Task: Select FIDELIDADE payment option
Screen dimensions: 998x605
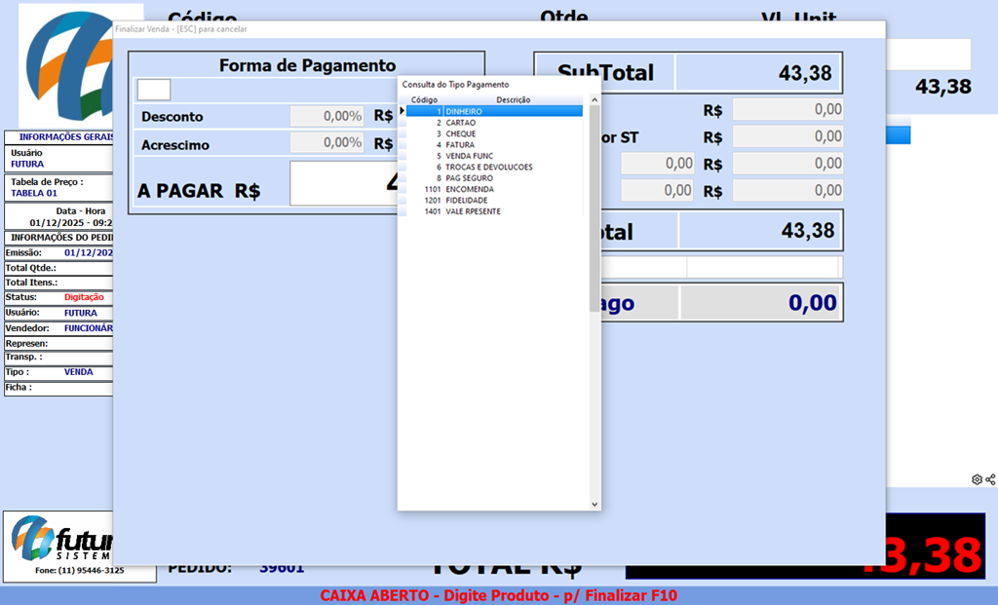Action: point(466,201)
